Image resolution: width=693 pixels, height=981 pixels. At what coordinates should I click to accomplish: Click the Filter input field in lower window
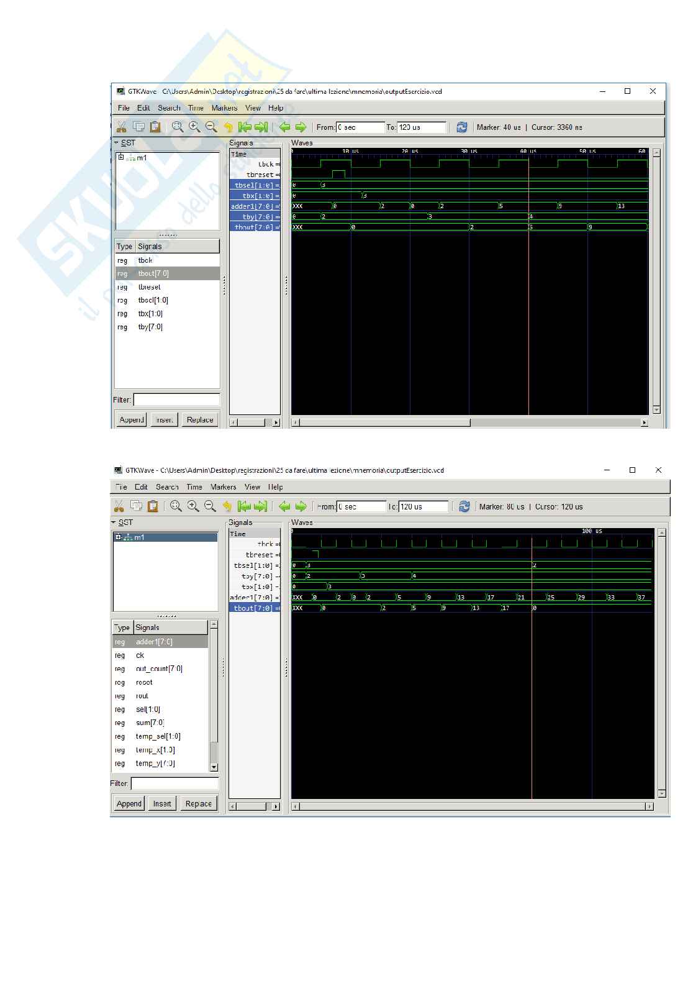pyautogui.click(x=175, y=783)
